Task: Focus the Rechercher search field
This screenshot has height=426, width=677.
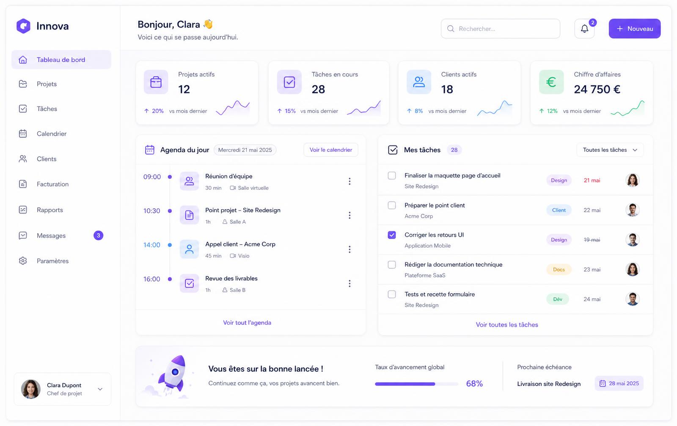Action: (501, 29)
